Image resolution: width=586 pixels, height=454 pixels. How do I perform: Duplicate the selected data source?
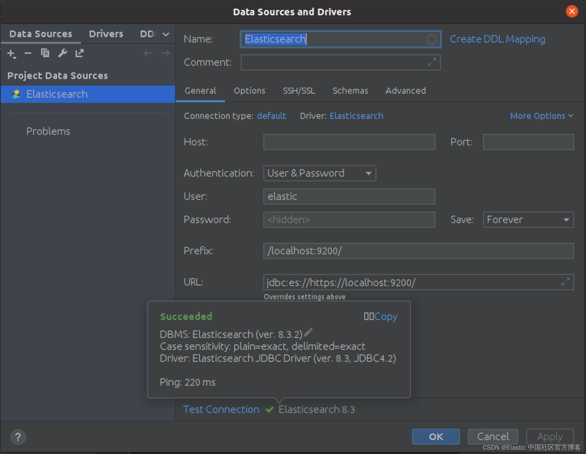click(45, 53)
